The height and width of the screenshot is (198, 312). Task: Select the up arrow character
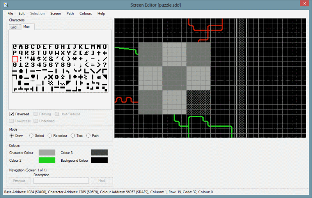pos(99,53)
